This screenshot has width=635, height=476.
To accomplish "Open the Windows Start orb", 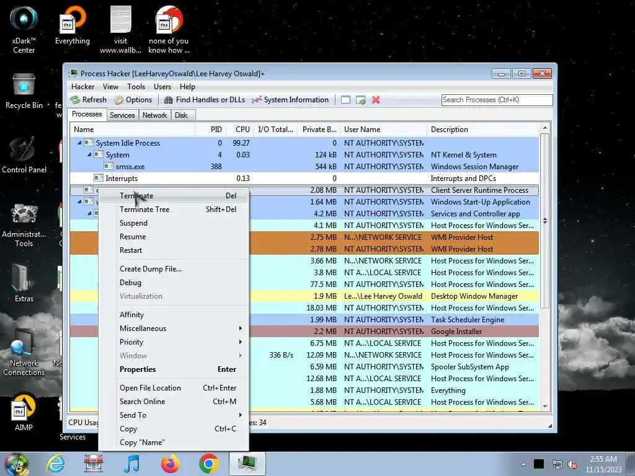I will [x=16, y=464].
